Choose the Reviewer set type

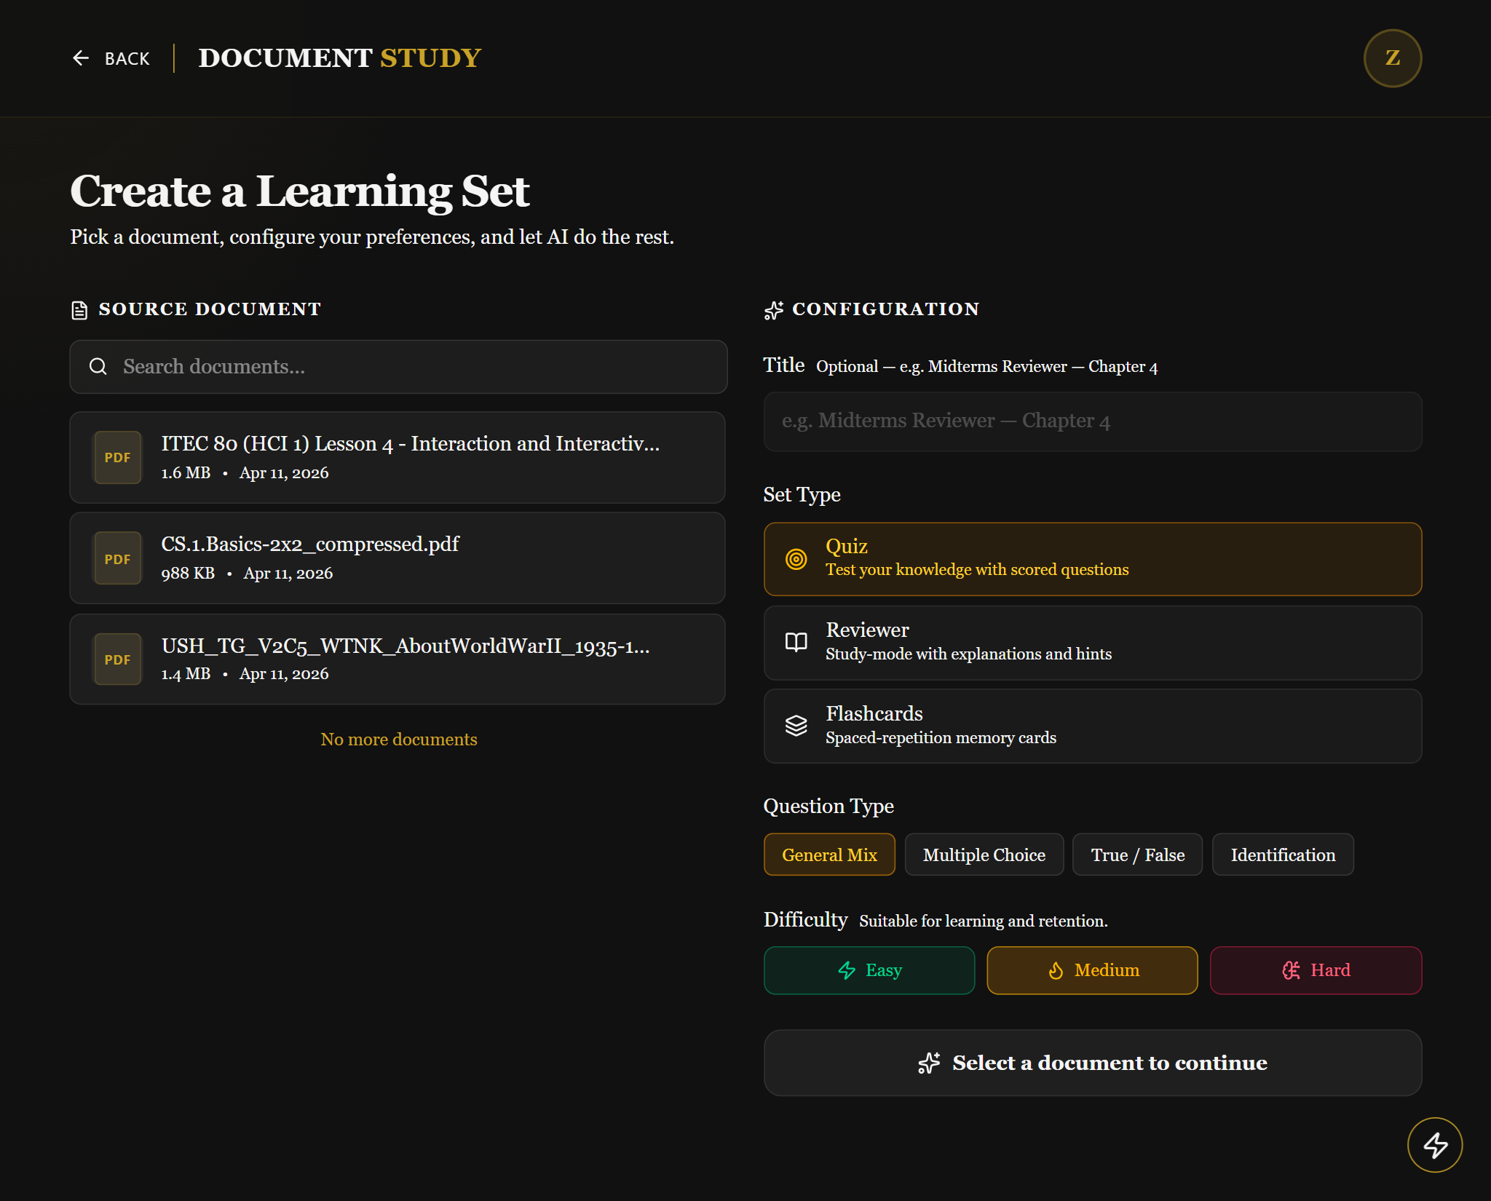point(1092,643)
